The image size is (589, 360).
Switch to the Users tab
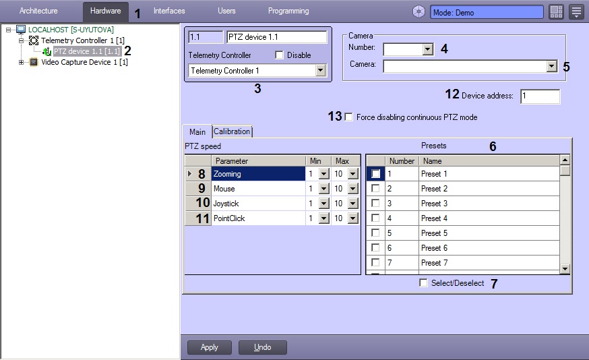point(226,11)
